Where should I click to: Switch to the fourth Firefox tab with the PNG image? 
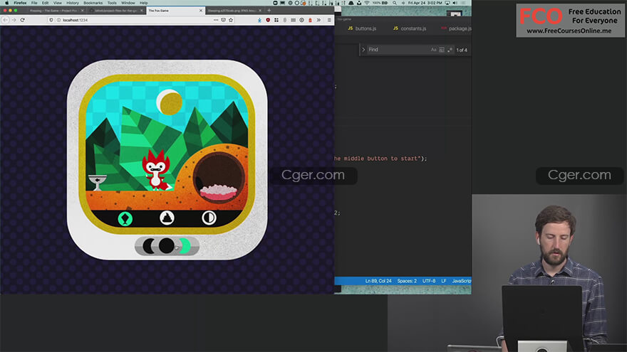234,11
